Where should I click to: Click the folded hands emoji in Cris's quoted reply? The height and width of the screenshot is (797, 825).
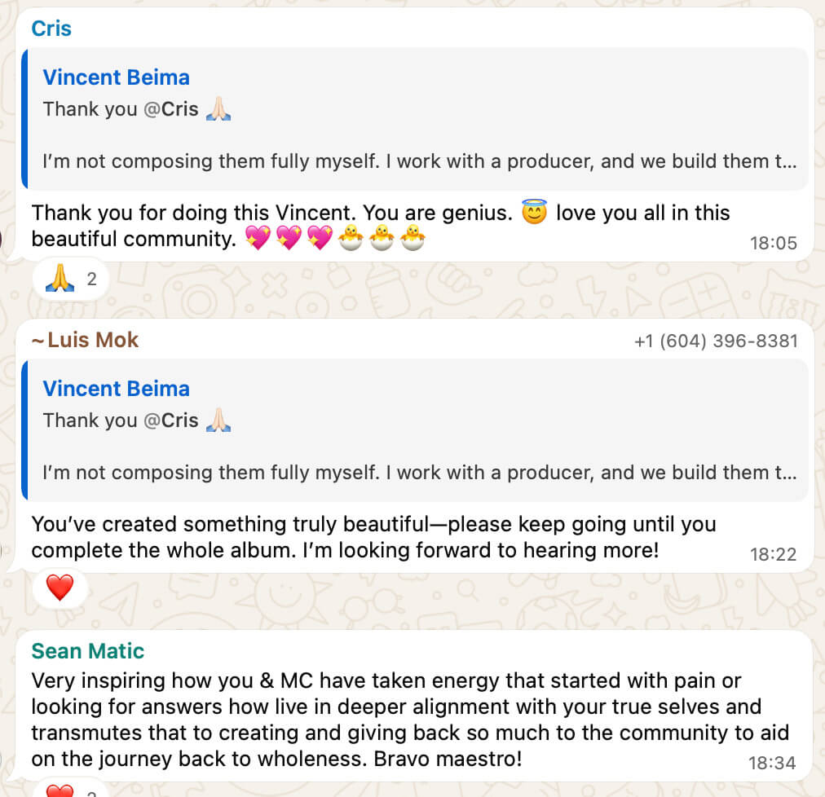[218, 109]
